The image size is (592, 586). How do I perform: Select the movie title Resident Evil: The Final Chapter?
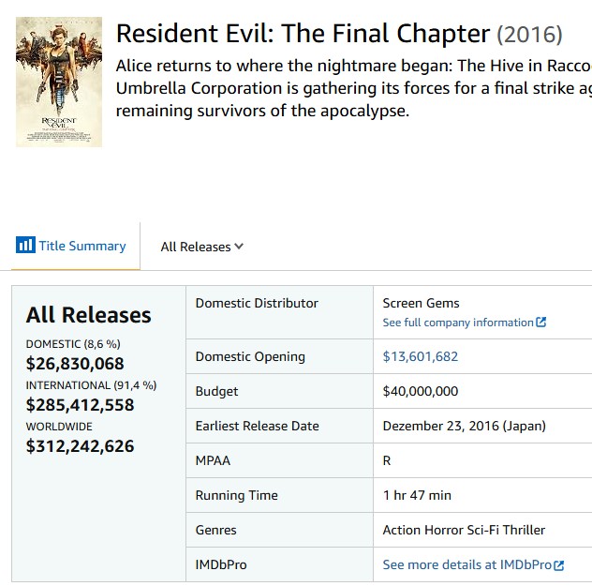coord(303,33)
